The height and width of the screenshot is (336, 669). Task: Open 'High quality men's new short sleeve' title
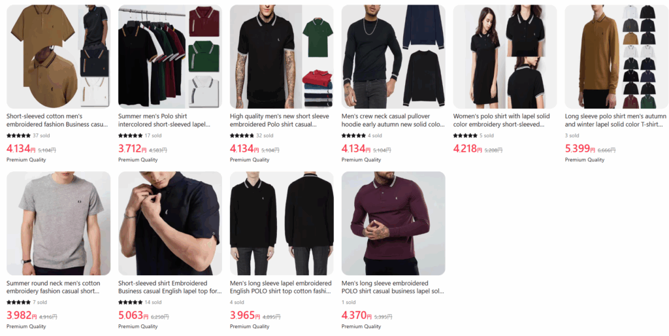pyautogui.click(x=280, y=120)
